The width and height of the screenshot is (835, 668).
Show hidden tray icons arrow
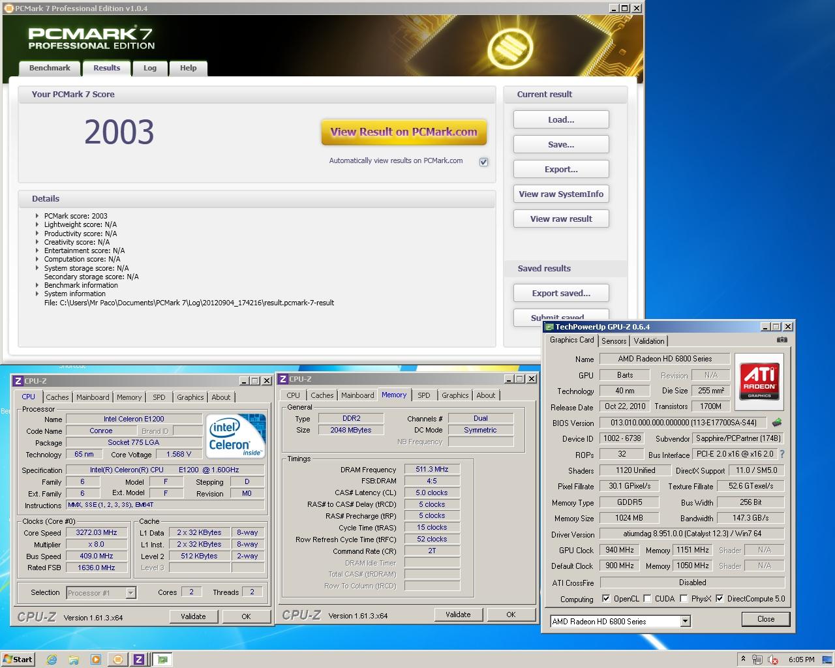click(x=742, y=660)
